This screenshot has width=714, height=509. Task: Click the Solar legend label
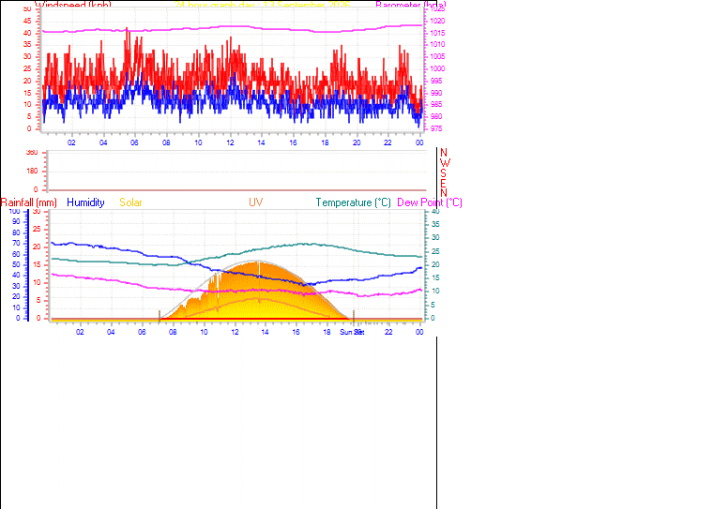(x=130, y=202)
